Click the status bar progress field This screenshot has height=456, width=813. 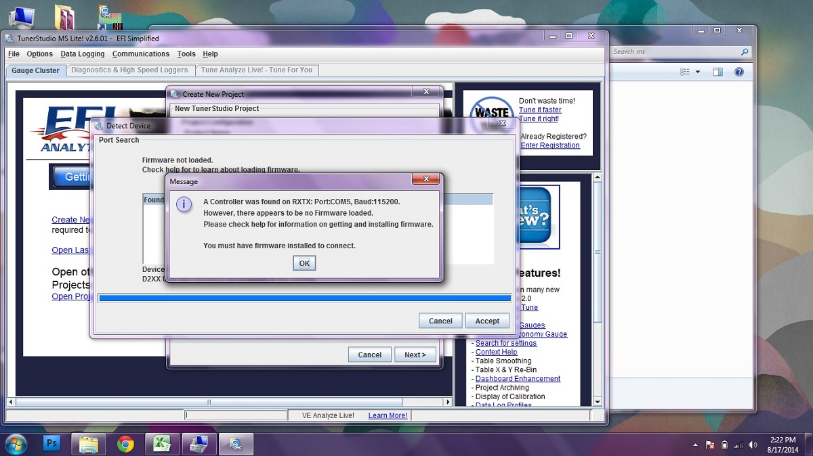[x=235, y=415]
